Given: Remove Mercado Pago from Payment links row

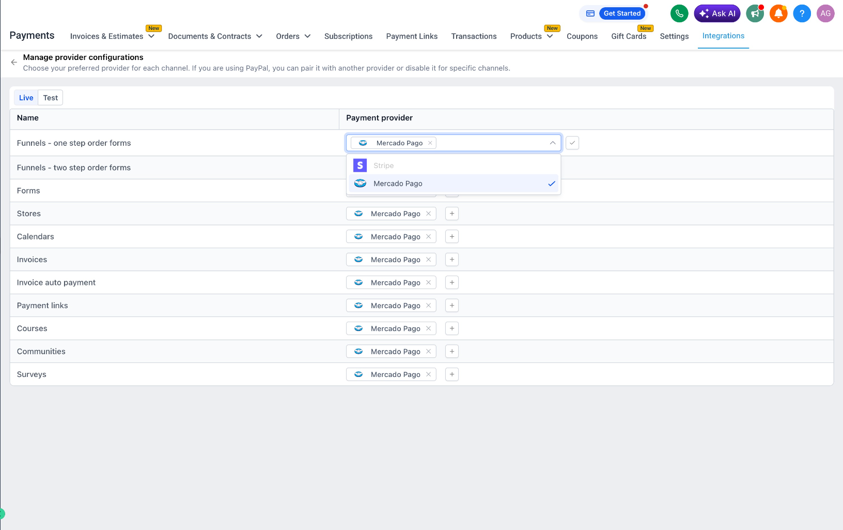Looking at the screenshot, I should (428, 306).
